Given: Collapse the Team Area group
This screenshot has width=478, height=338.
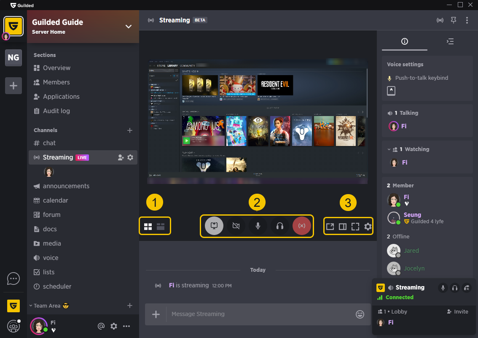Looking at the screenshot, I should click(x=31, y=306).
